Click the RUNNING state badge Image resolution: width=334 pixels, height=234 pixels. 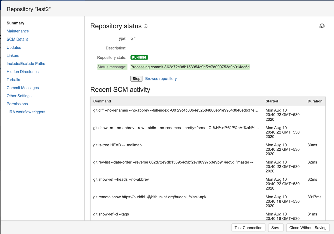click(139, 57)
